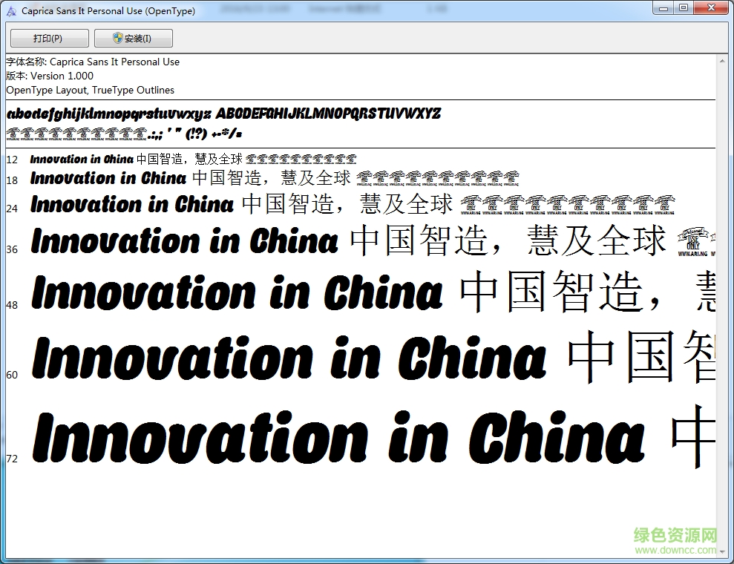Click 'Innovation in China' sample at size 12

click(82, 159)
